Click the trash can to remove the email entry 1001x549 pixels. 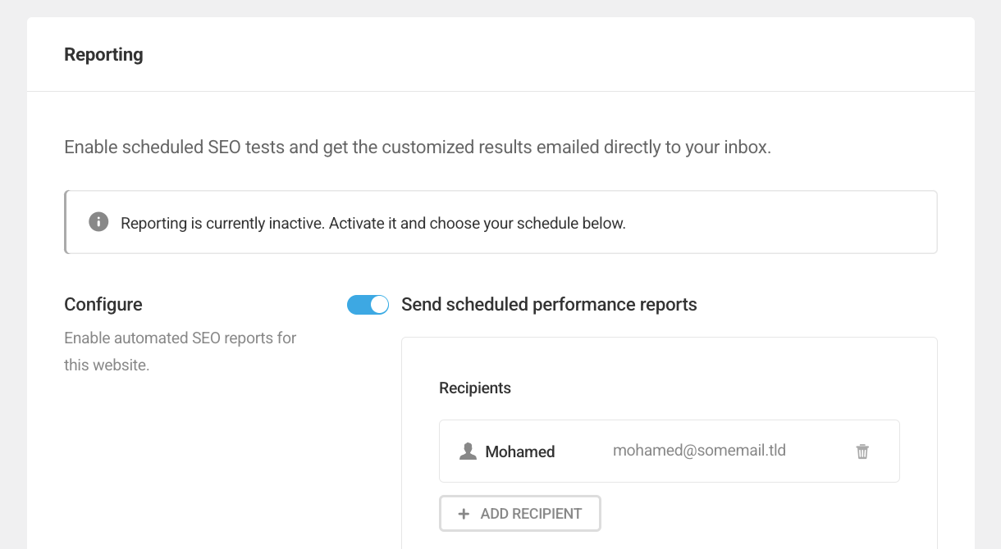862,451
